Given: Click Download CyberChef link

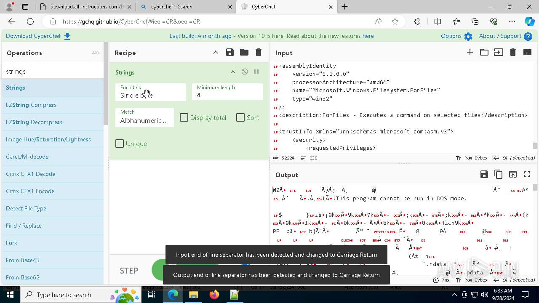Looking at the screenshot, I should [x=38, y=36].
